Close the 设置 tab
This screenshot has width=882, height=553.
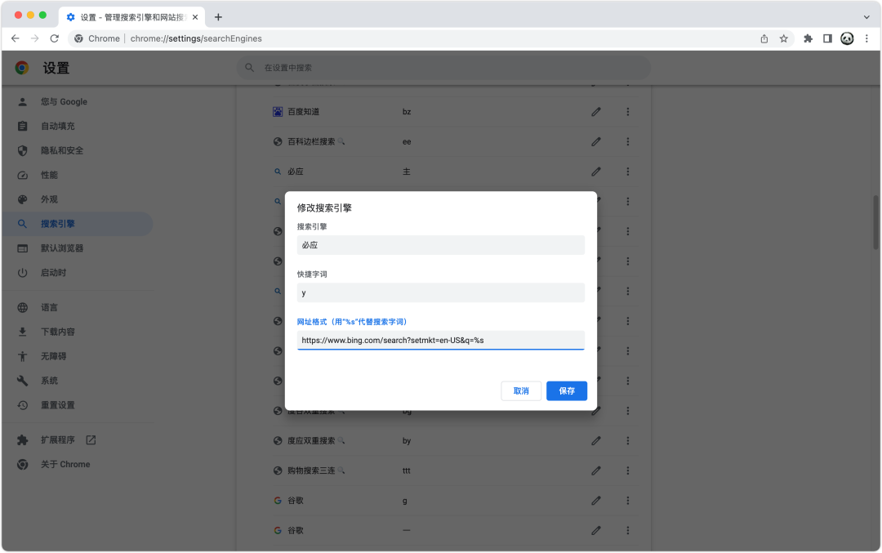pyautogui.click(x=195, y=17)
